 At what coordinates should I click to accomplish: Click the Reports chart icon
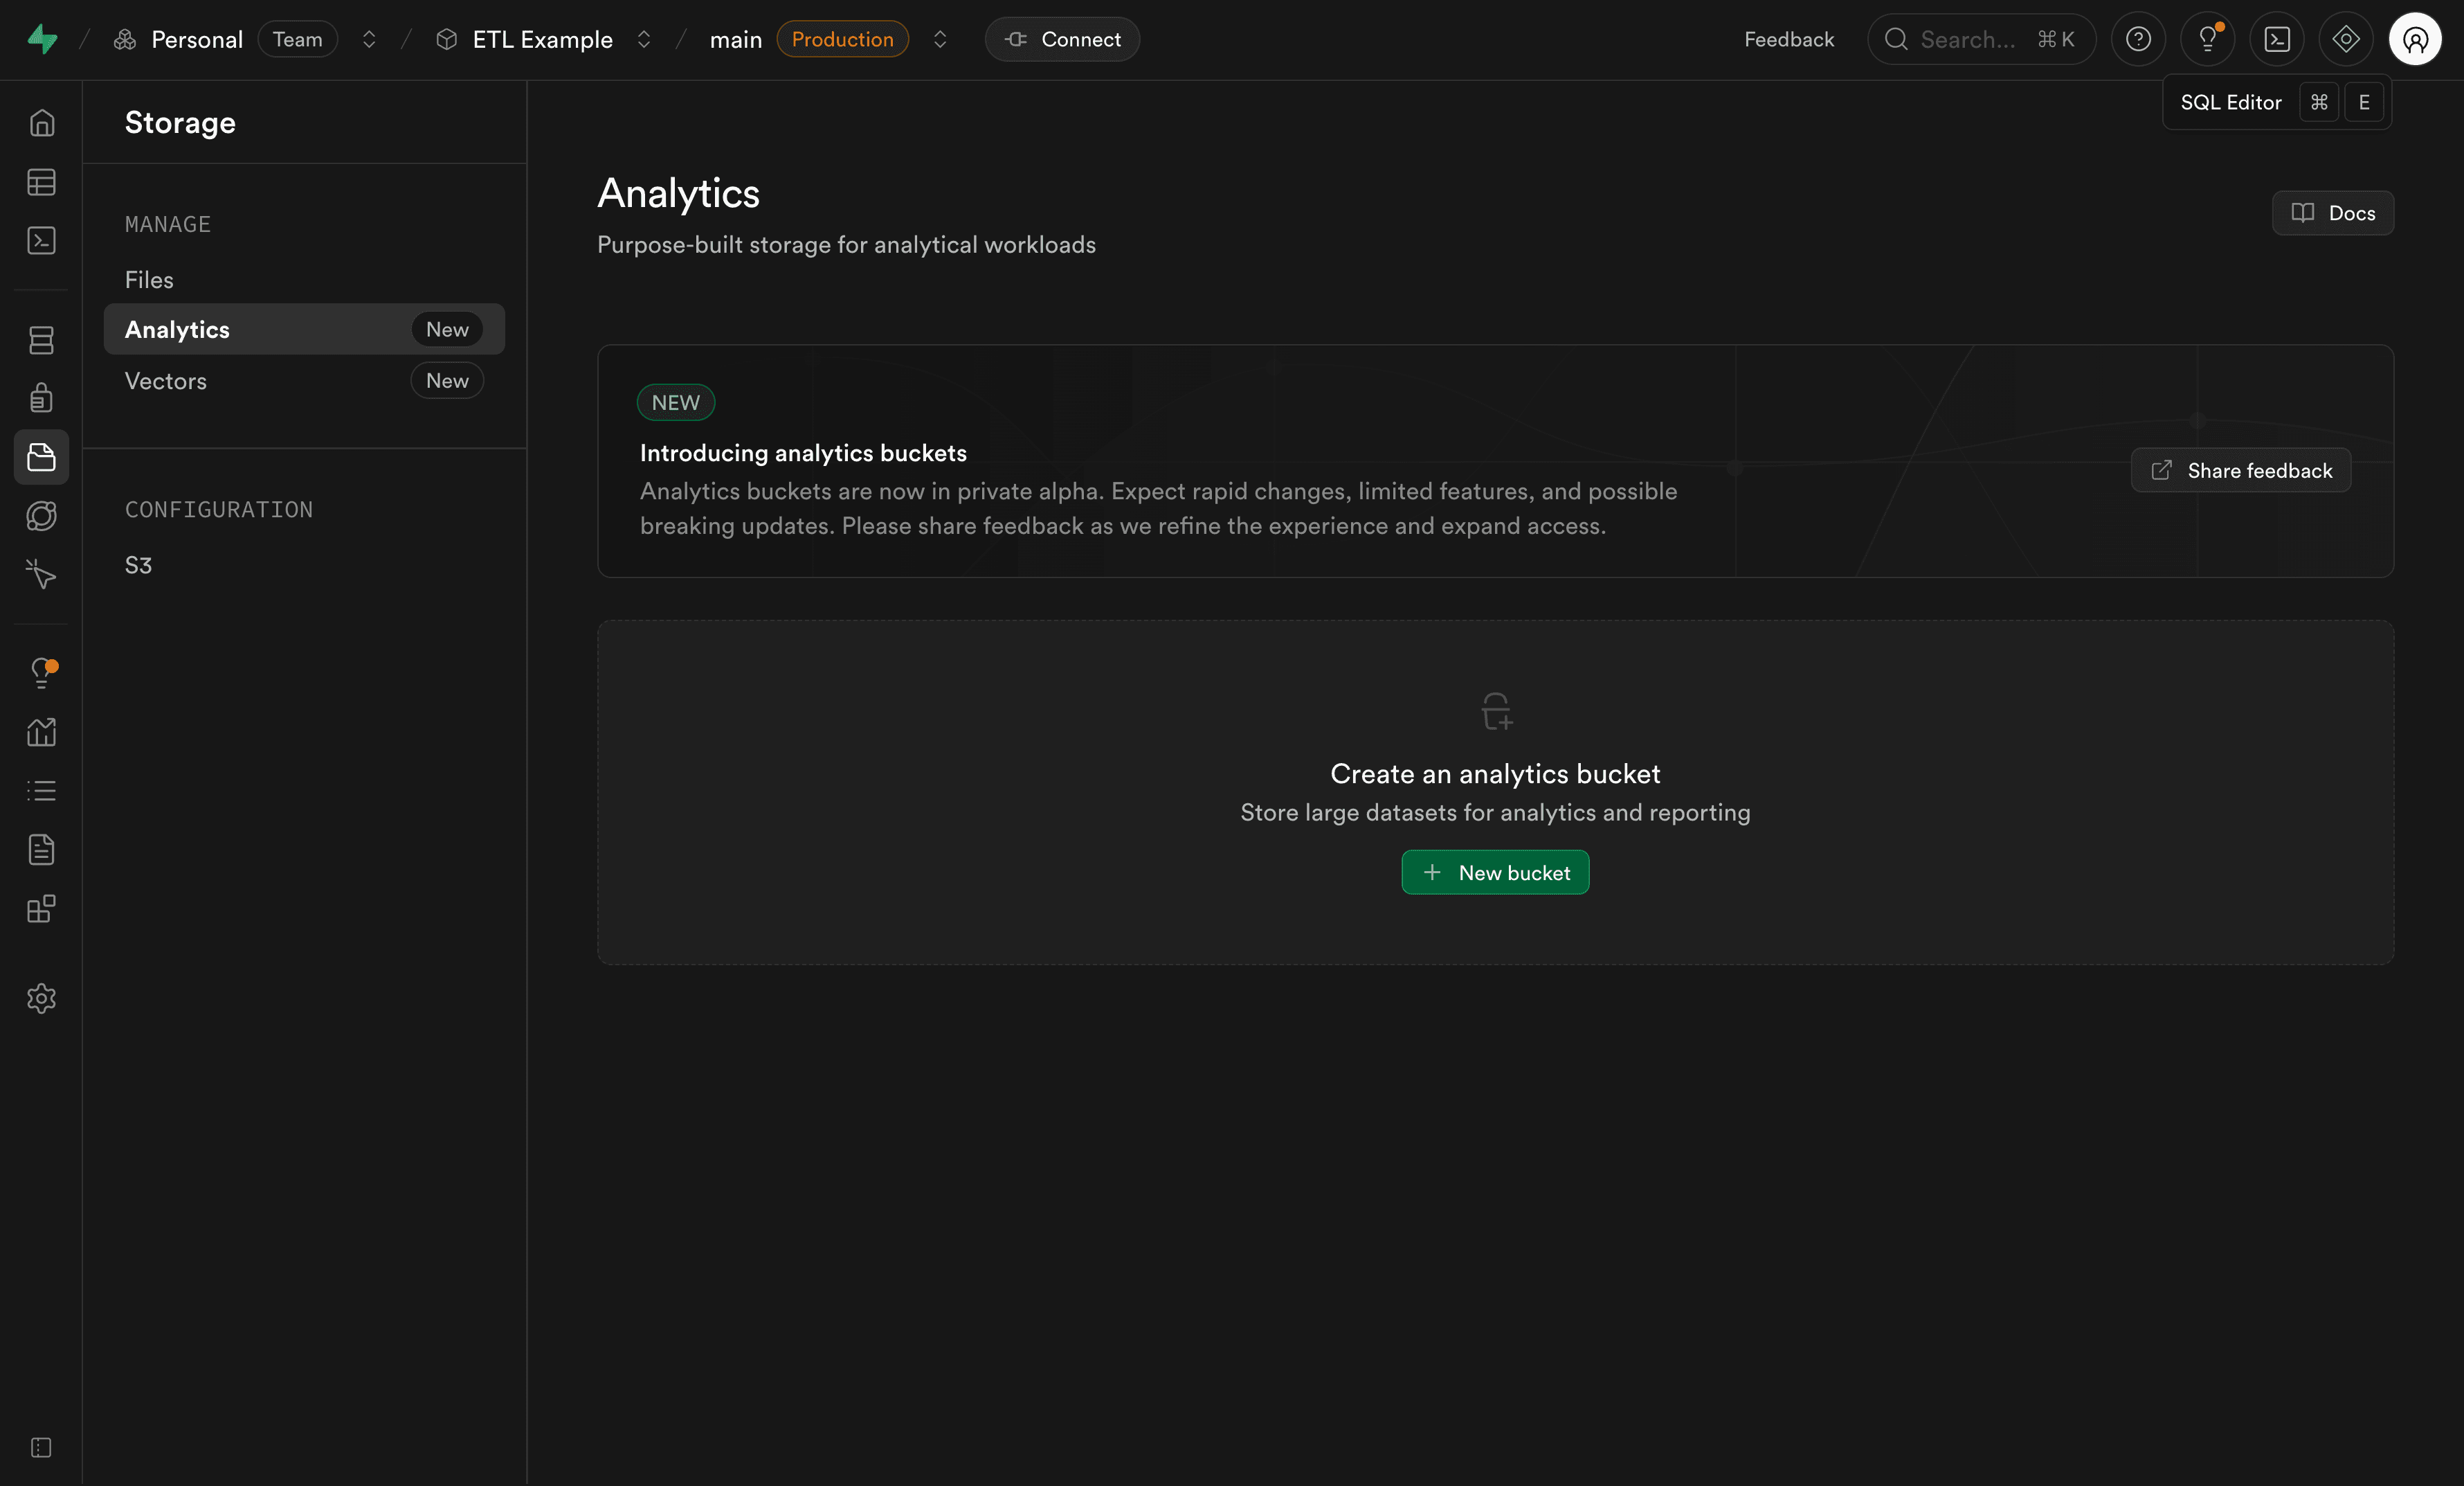coord(41,731)
